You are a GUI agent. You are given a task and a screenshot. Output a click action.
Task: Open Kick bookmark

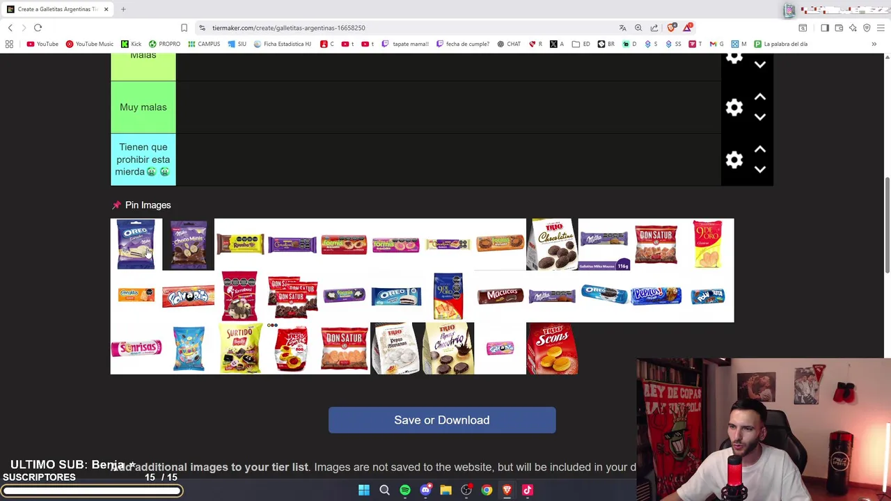pyautogui.click(x=131, y=44)
